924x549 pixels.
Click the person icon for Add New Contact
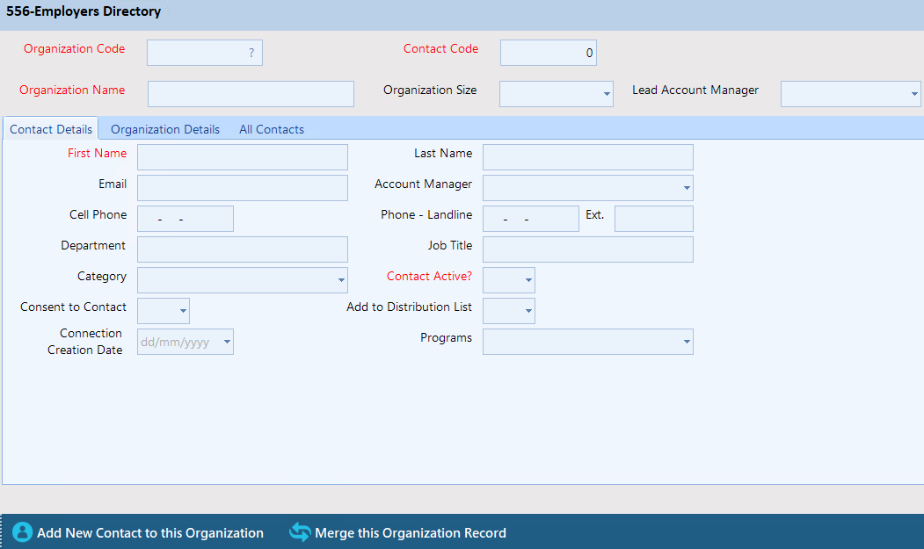[x=22, y=532]
